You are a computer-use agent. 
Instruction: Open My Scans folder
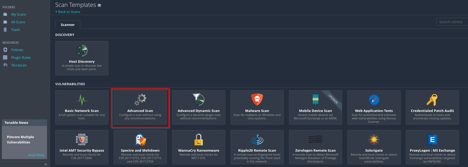[x=19, y=14]
